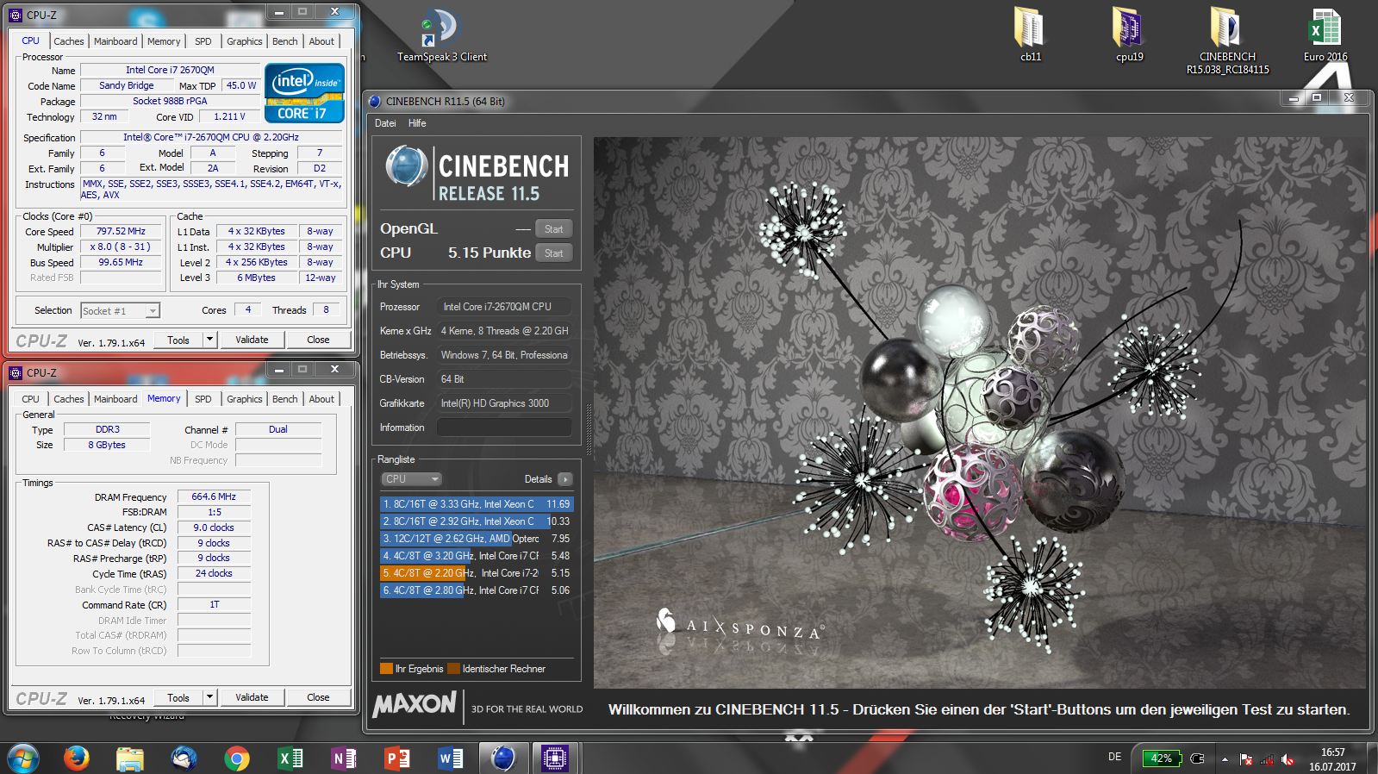
Task: Click the Ihr Ergebnis orange swatch
Action: pyautogui.click(x=386, y=669)
